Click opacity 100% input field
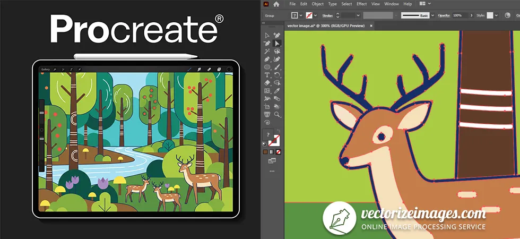 [461, 15]
